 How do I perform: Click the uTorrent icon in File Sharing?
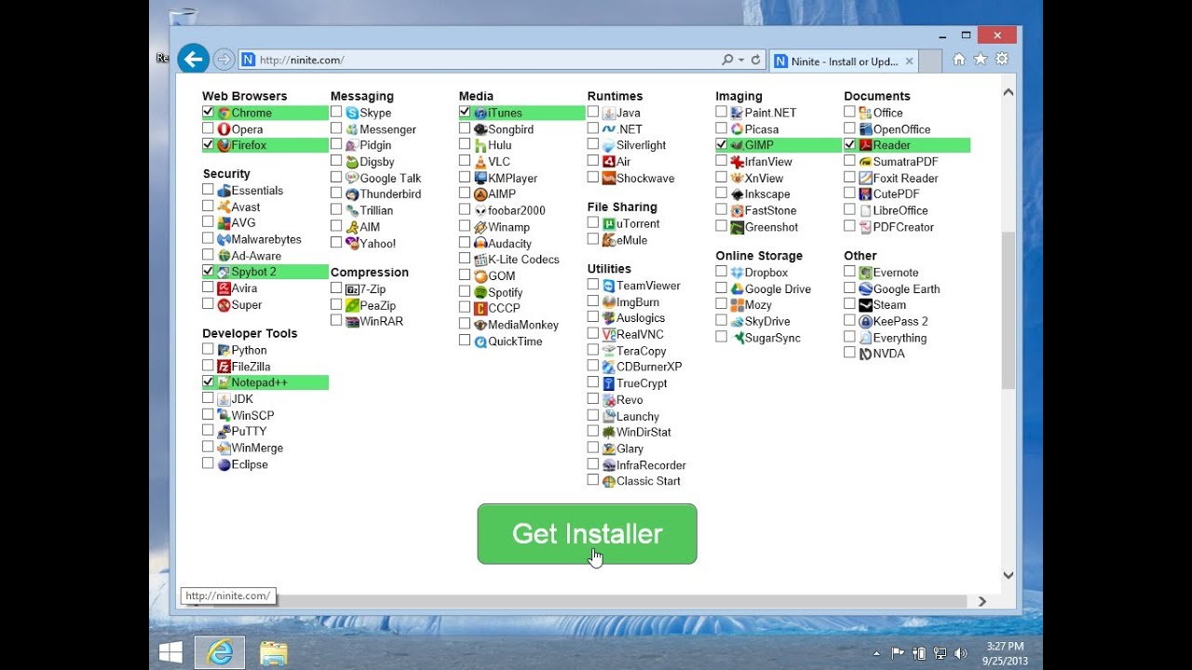pyautogui.click(x=609, y=223)
